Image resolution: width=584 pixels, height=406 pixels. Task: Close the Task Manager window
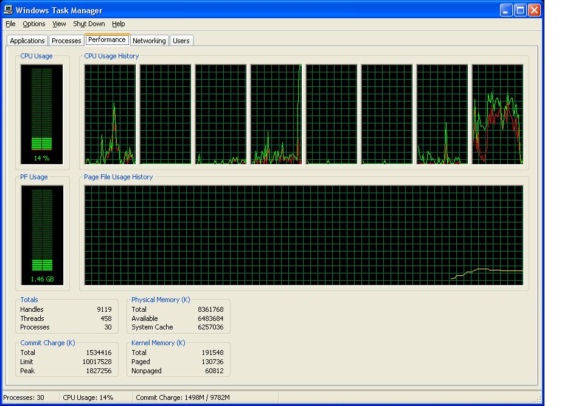pos(534,10)
